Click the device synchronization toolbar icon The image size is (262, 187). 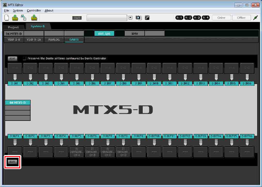[x=24, y=18]
